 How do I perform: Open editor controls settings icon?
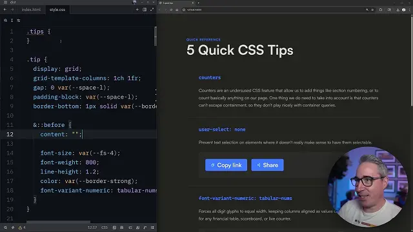coord(19,20)
